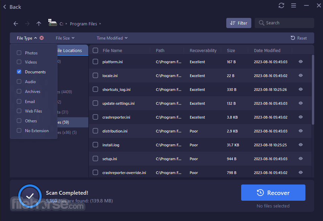Expand breadcrumb arrow after Program Files

click(100, 24)
